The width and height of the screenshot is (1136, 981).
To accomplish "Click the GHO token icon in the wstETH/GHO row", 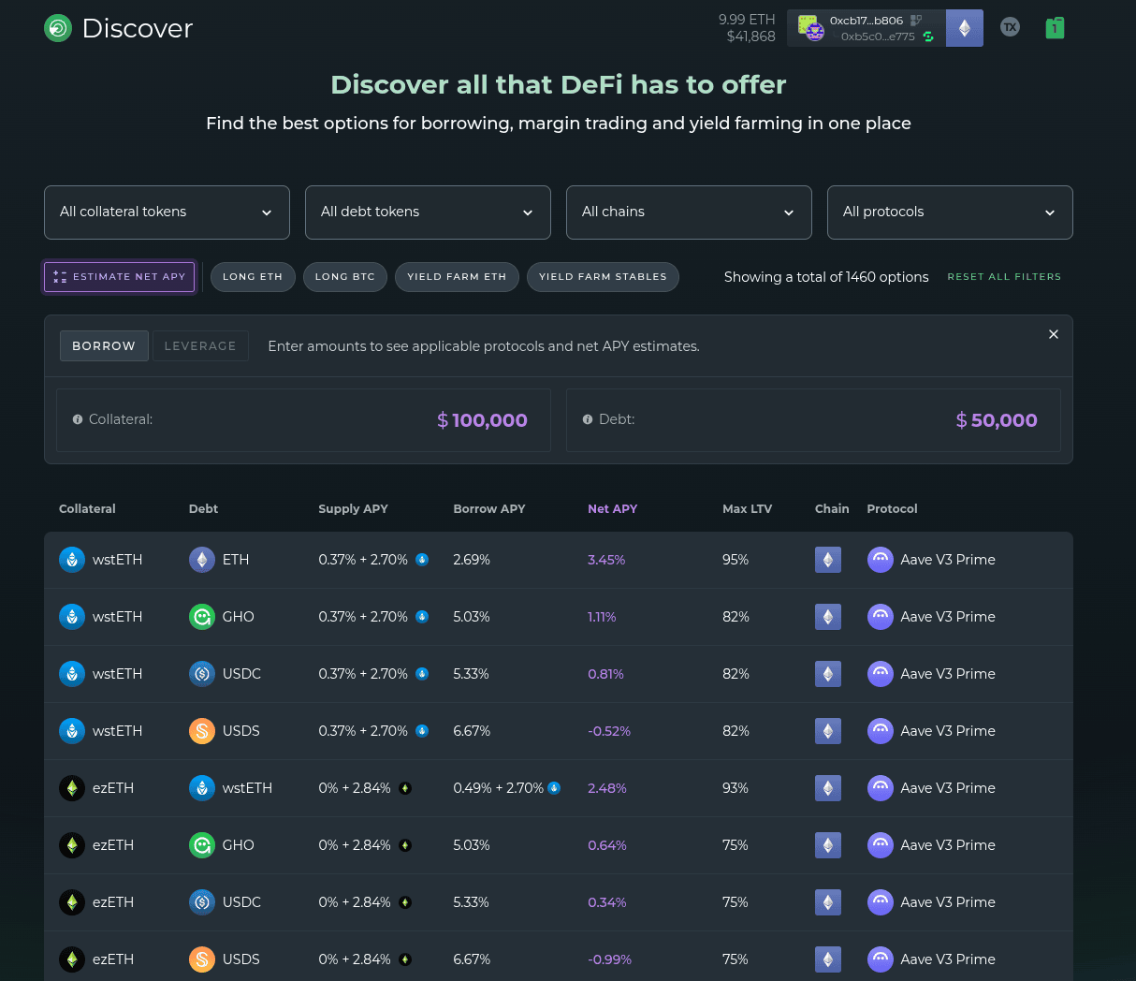I will [x=202, y=617].
